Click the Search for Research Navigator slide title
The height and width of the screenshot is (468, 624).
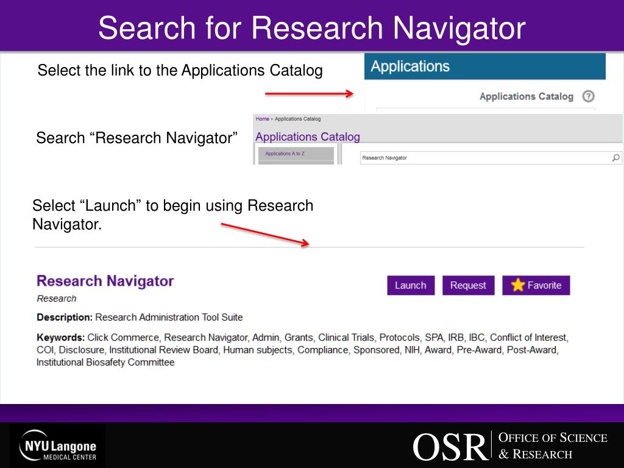tap(312, 28)
